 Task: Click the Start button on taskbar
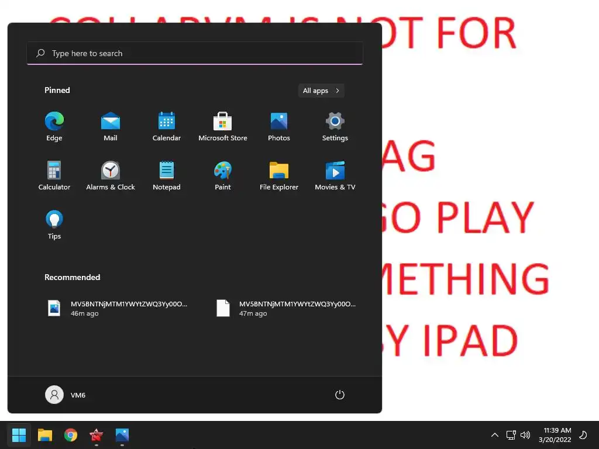point(19,435)
